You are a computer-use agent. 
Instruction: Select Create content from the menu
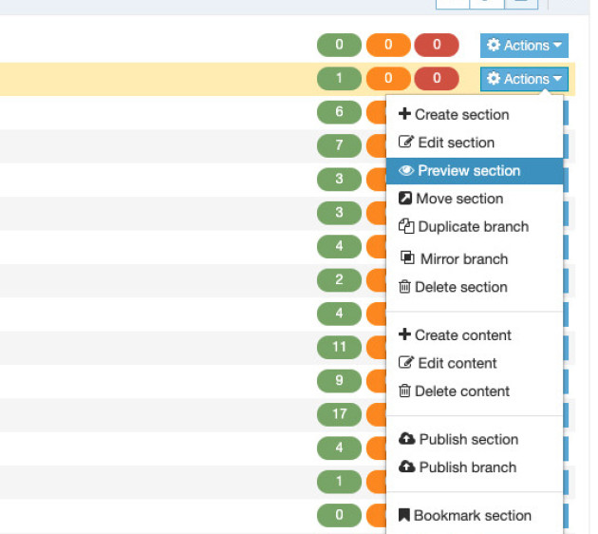(x=462, y=335)
